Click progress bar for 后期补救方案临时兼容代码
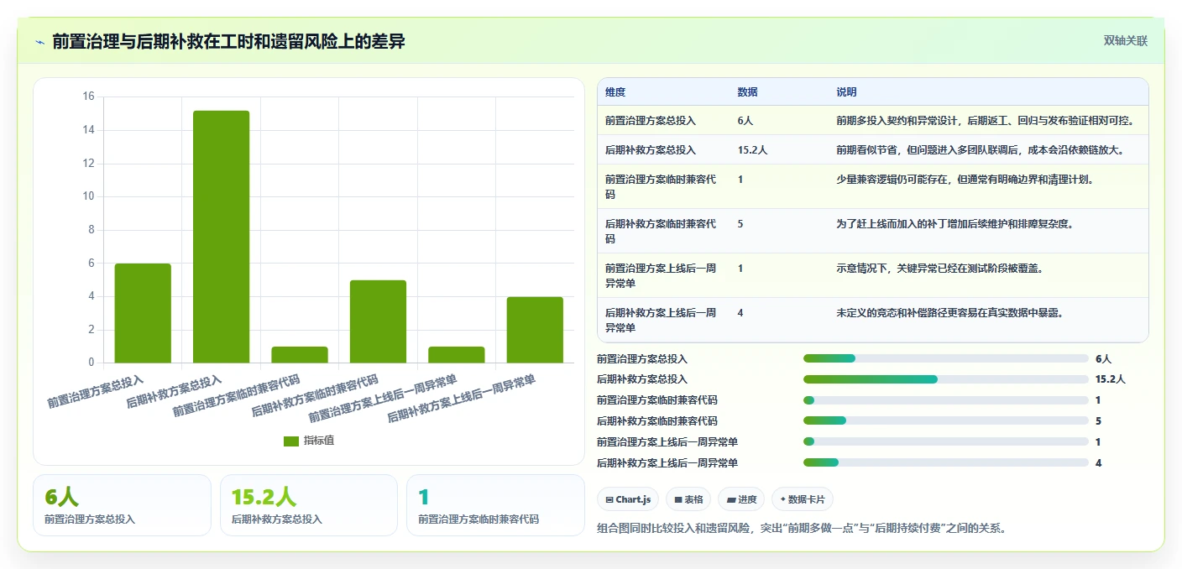 (x=946, y=421)
